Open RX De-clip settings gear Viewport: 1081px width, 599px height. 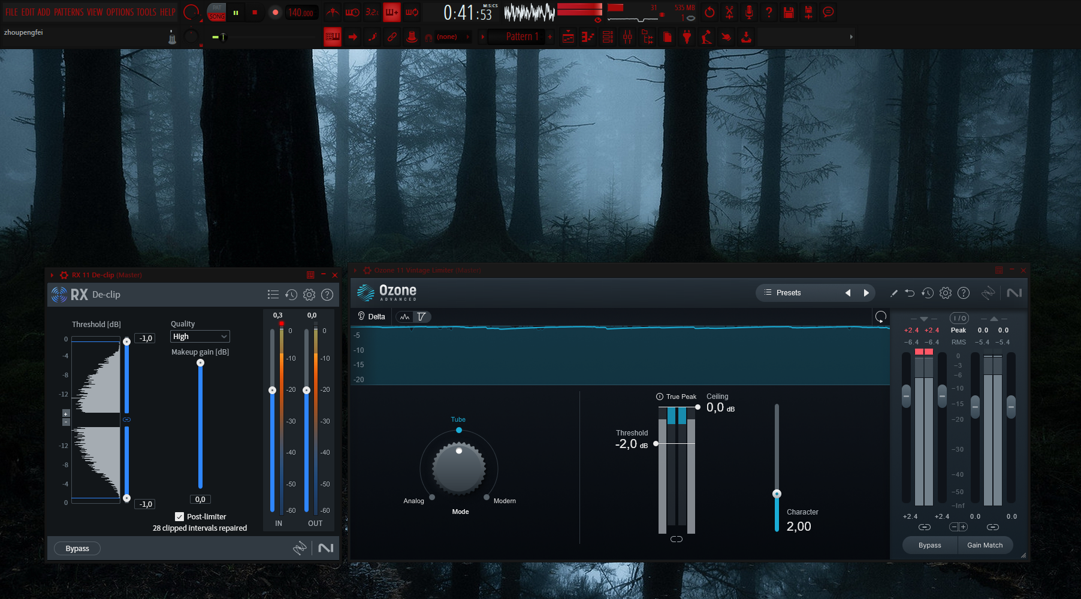tap(309, 295)
